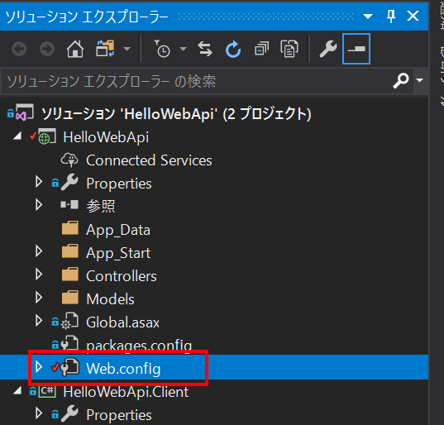
Task: Expand Properties under HelloWebApi.Client
Action: pyautogui.click(x=39, y=413)
